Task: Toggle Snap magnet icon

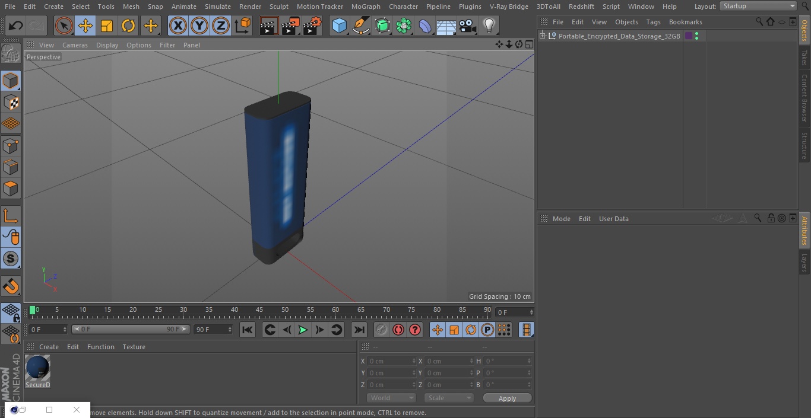Action: click(11, 286)
